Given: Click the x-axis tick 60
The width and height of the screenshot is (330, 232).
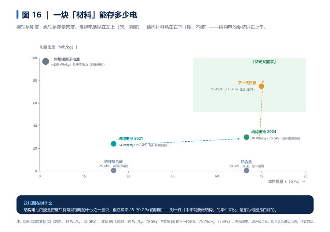Looking at the screenshot, I should [217, 176].
